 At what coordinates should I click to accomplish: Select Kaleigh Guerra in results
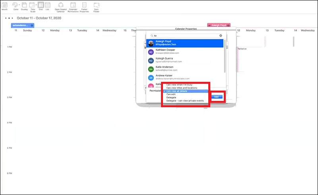point(185,60)
